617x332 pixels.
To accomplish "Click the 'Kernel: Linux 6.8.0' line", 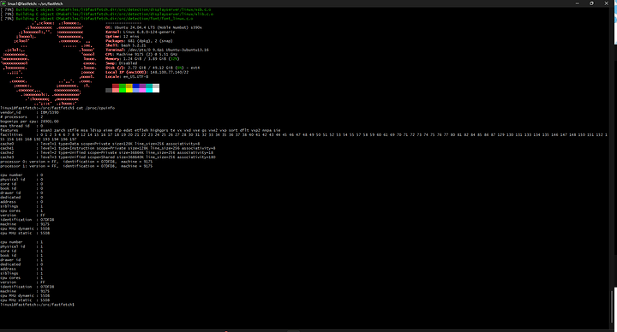I will coord(140,32).
